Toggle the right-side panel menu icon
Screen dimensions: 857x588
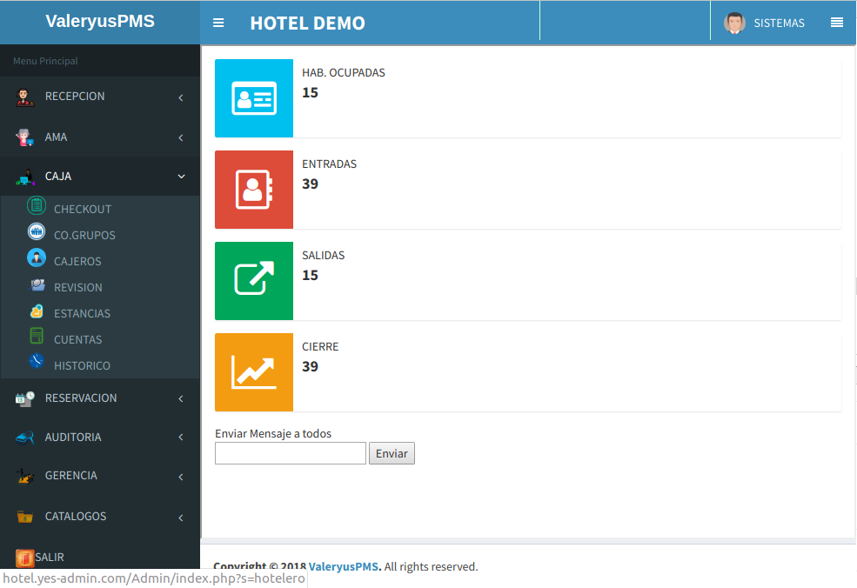pos(837,23)
